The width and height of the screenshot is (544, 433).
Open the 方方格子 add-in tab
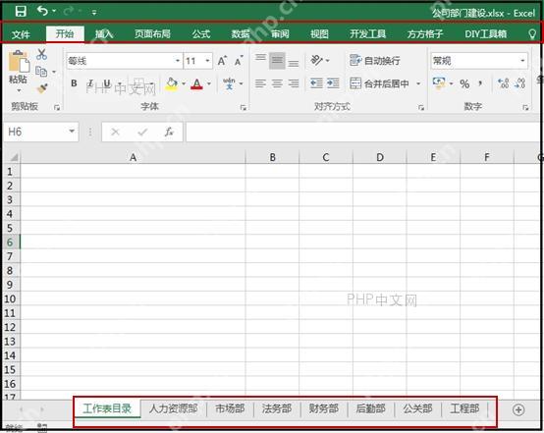pyautogui.click(x=425, y=33)
